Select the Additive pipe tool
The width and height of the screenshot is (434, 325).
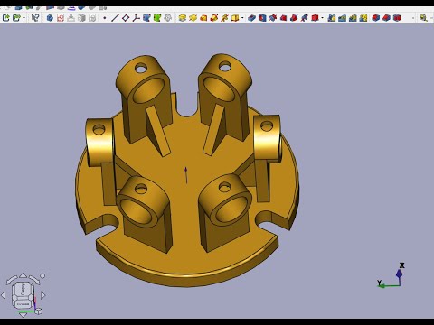(214, 18)
